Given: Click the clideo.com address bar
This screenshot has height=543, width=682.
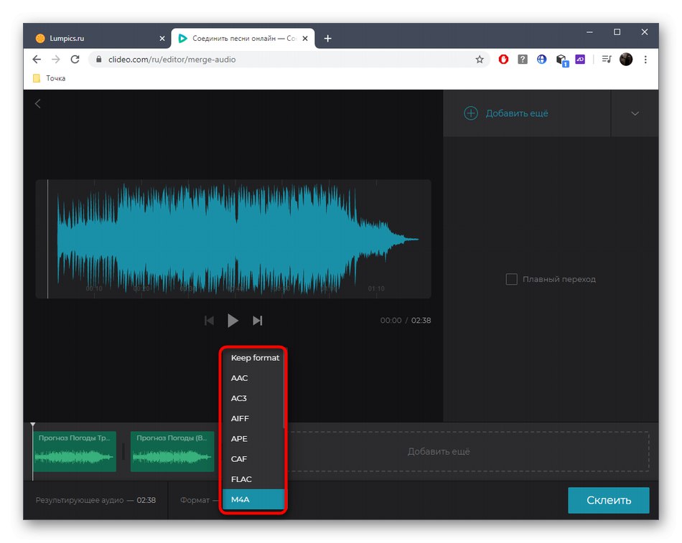Looking at the screenshot, I should (x=287, y=60).
